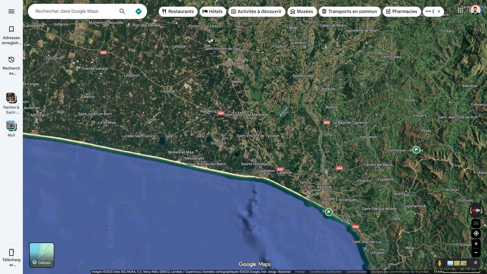The height and width of the screenshot is (274, 487).
Task: Open the hamburger main menu
Action: 11,11
